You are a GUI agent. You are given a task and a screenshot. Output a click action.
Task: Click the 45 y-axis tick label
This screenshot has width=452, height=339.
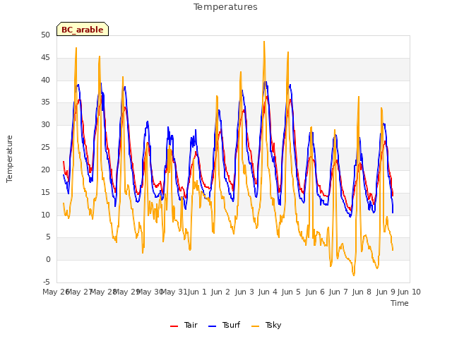tap(45, 58)
